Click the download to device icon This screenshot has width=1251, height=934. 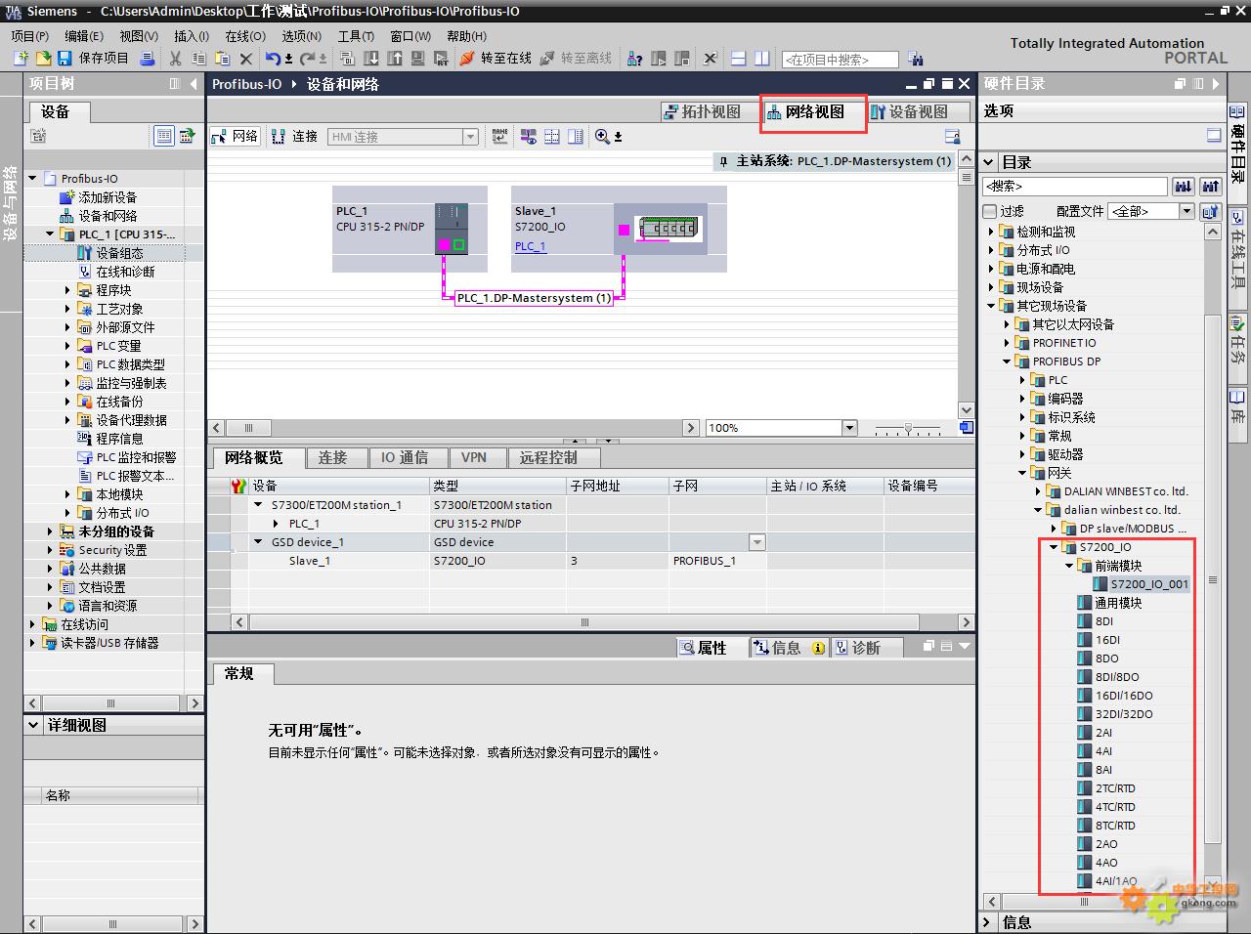[x=371, y=59]
